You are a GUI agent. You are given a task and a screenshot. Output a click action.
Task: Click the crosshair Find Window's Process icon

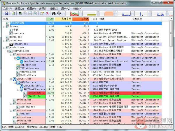[x=59, y=13]
